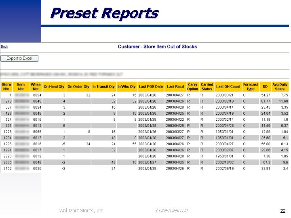Select the Item Nbr column header
The height and width of the screenshot is (218, 291).
(21, 86)
